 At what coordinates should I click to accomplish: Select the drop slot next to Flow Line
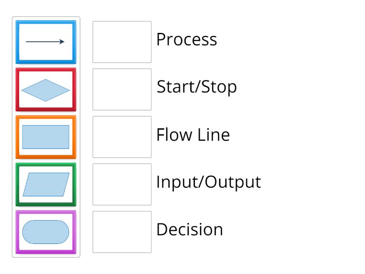coord(122,137)
